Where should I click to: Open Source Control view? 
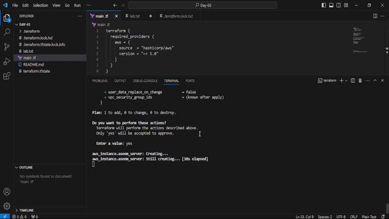(x=7, y=47)
